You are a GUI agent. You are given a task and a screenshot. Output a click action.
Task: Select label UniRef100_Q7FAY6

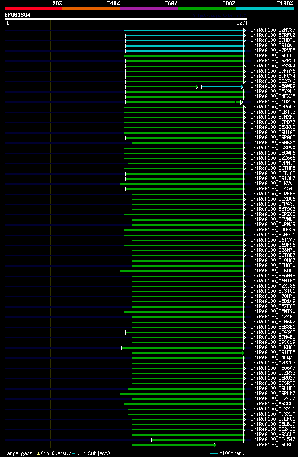point(273,71)
